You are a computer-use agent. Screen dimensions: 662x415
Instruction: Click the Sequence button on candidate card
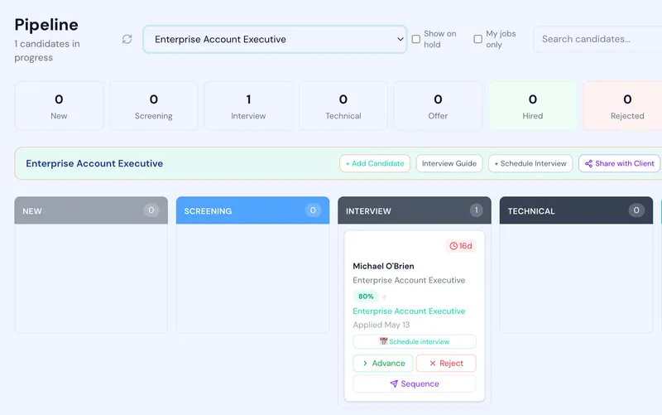[x=415, y=384]
